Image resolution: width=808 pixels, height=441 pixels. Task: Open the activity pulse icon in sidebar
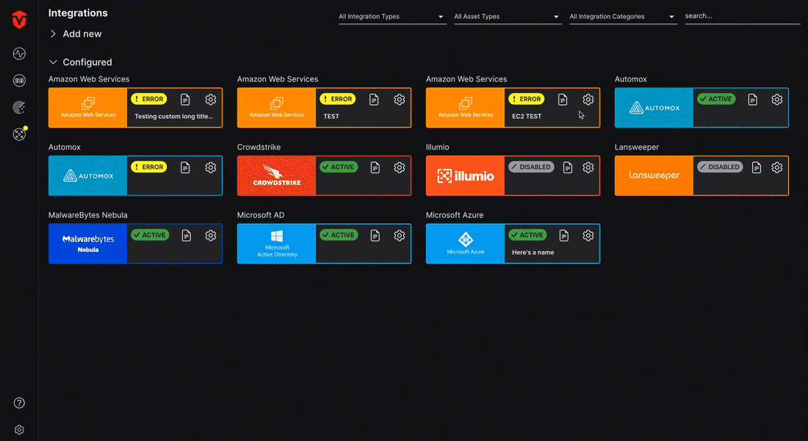tap(19, 54)
